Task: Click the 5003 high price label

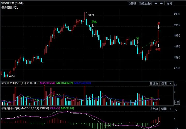Action: pyautogui.click(x=91, y=15)
